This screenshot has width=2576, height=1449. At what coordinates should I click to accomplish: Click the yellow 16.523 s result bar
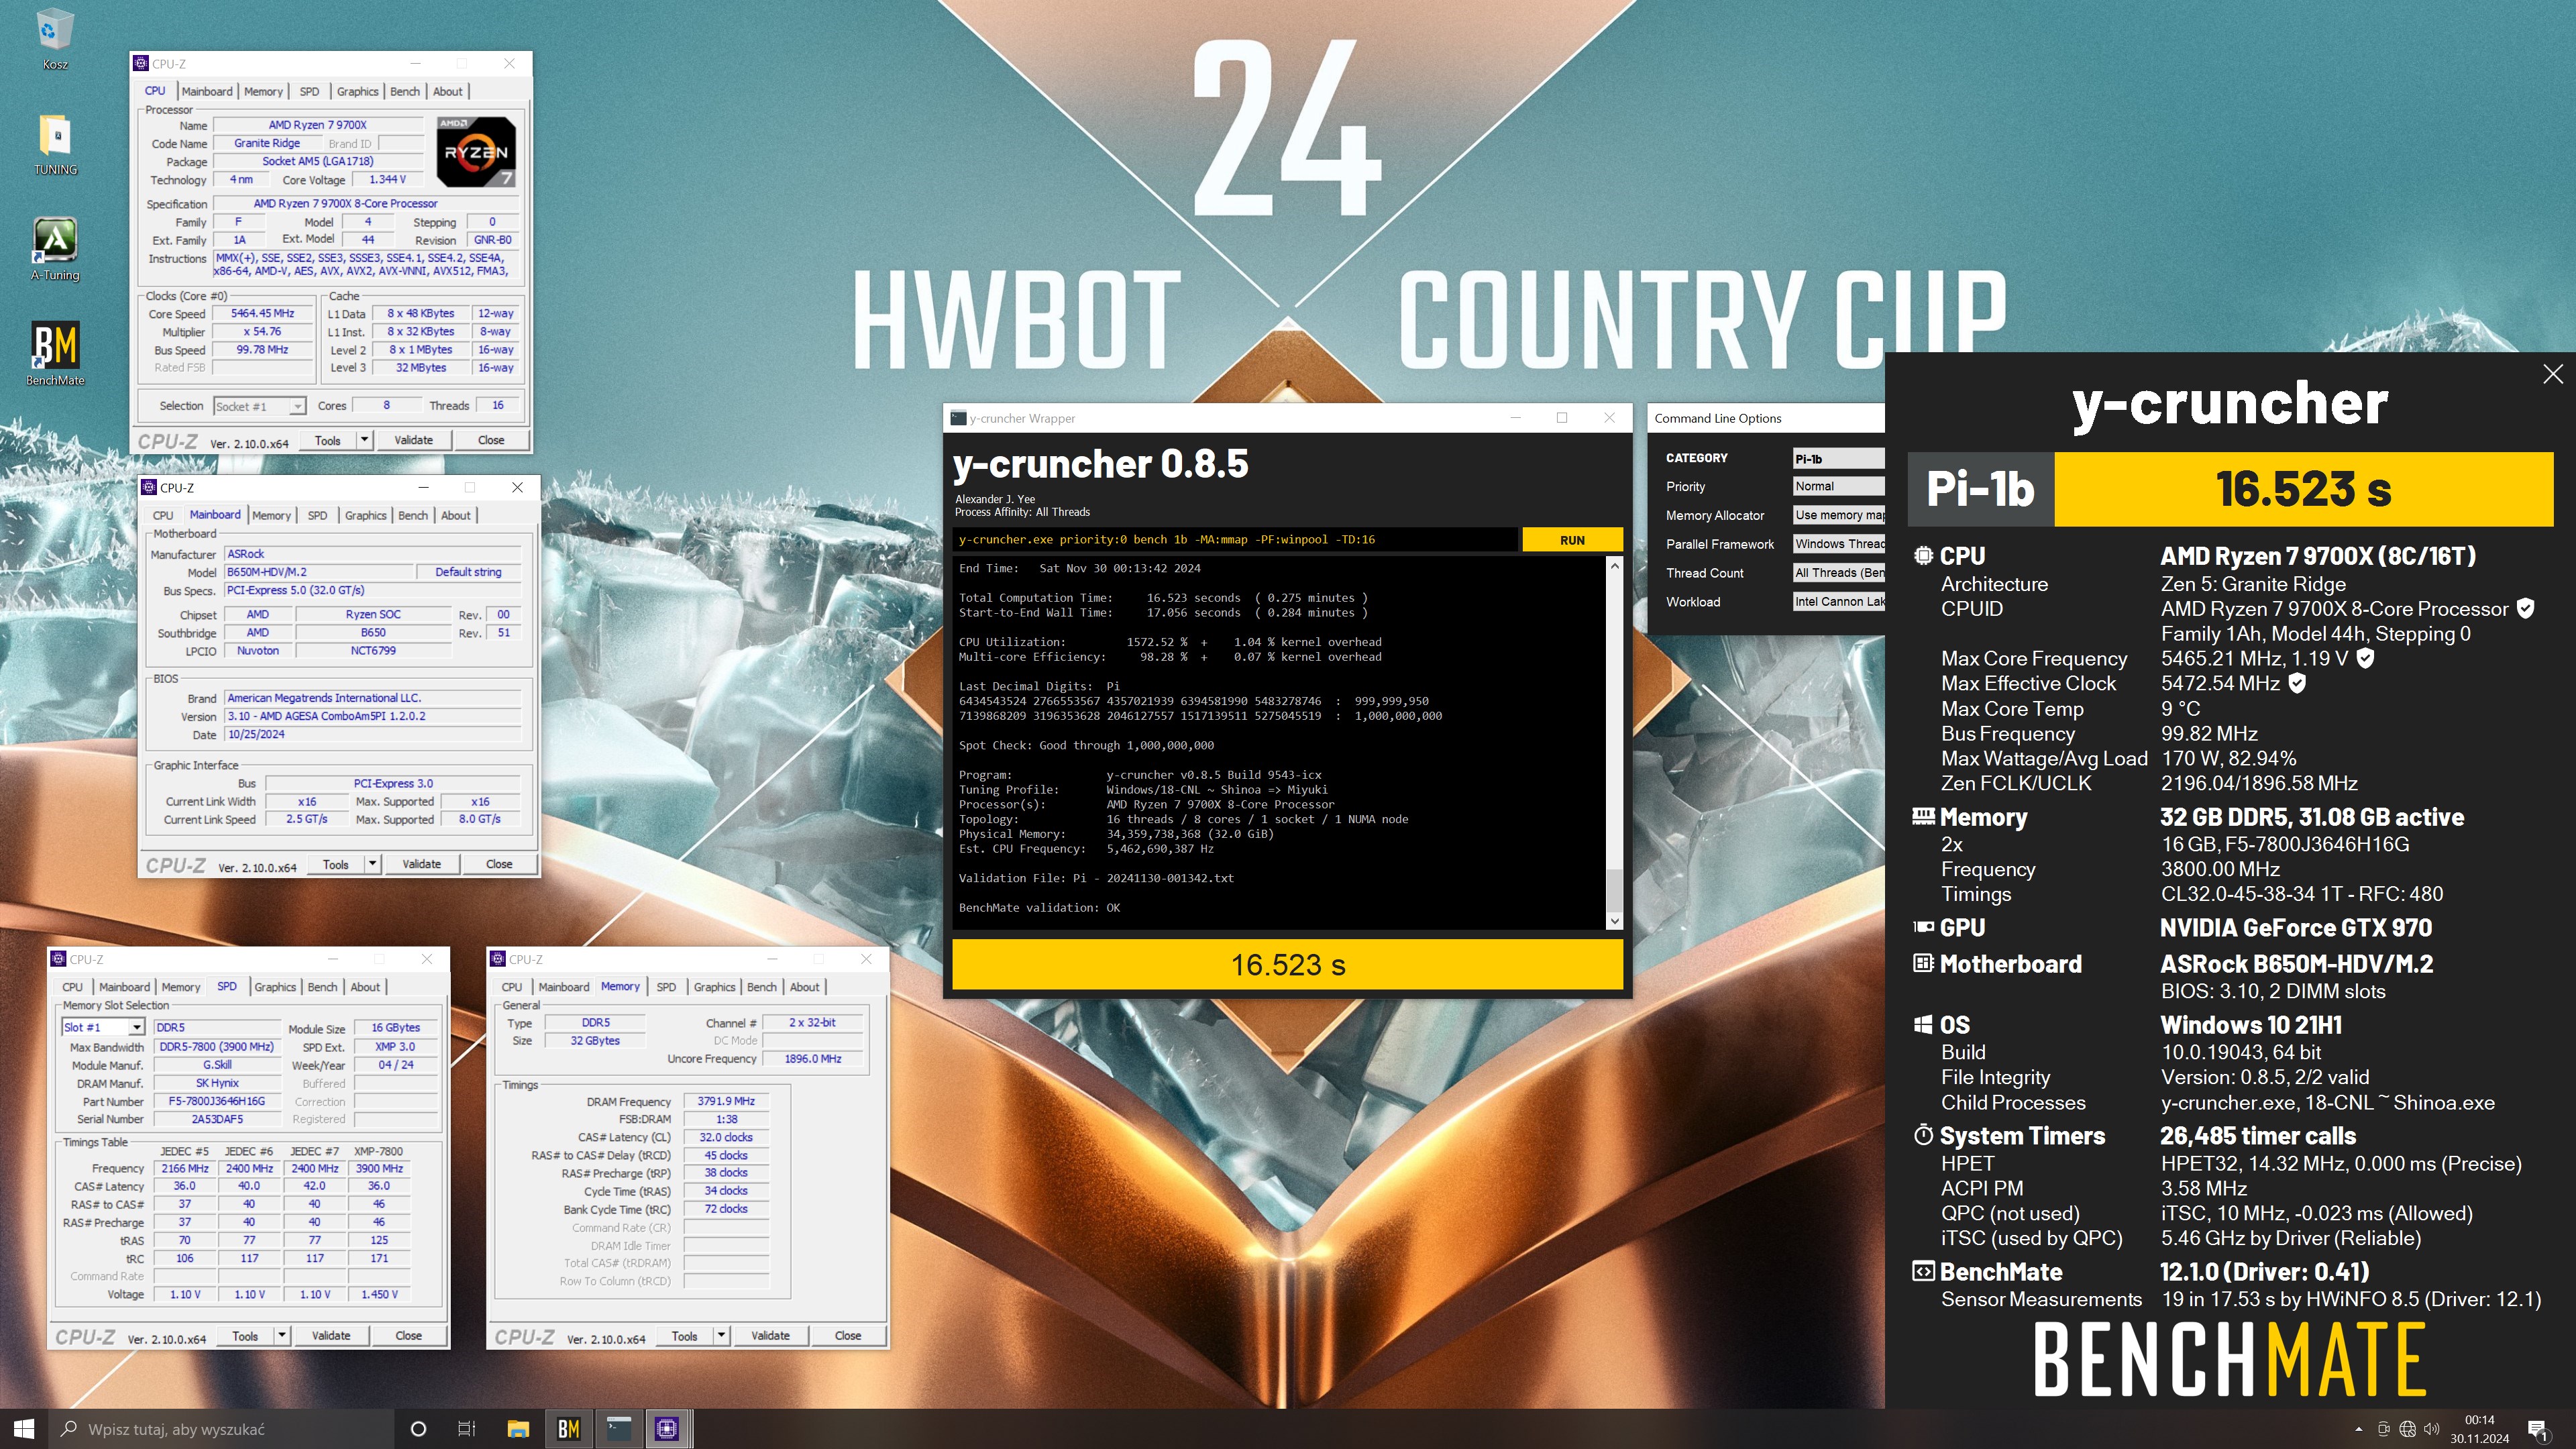coord(1288,965)
